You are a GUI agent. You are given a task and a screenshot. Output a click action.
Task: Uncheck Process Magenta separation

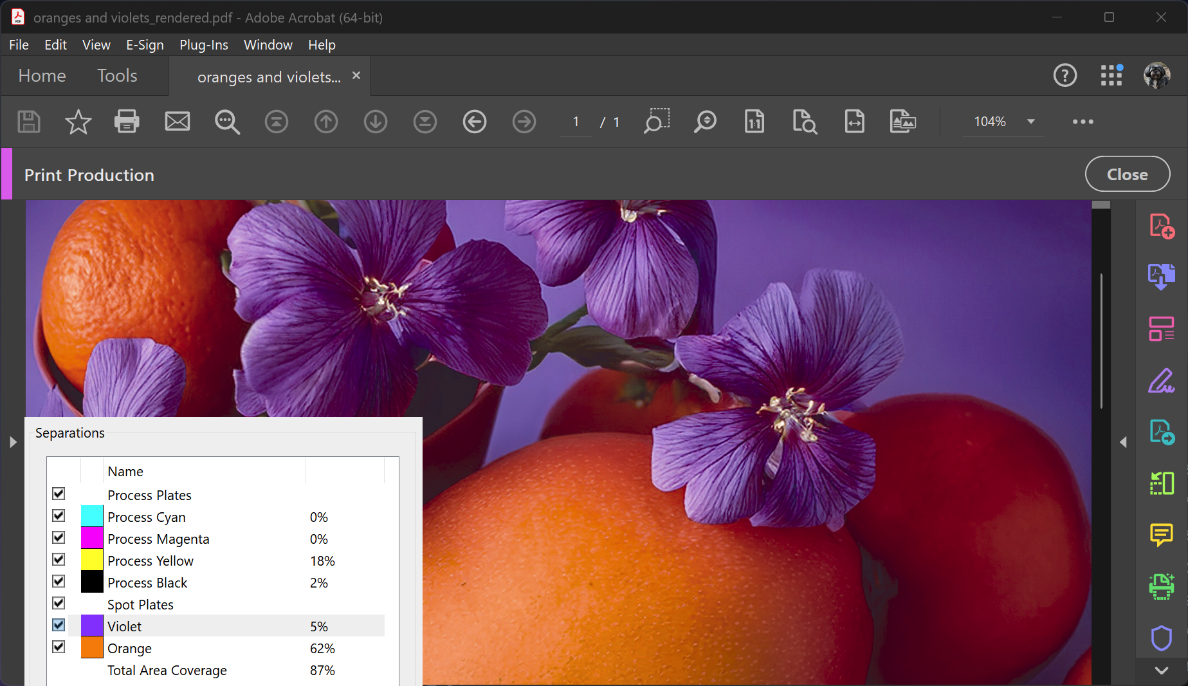[59, 537]
